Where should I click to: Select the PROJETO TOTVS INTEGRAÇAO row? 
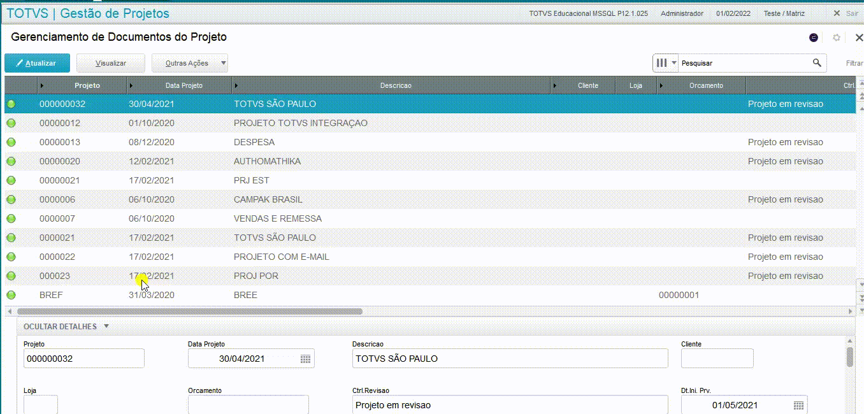pos(429,123)
